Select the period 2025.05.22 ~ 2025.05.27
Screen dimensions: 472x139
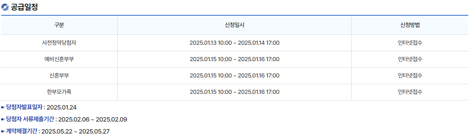75,131
